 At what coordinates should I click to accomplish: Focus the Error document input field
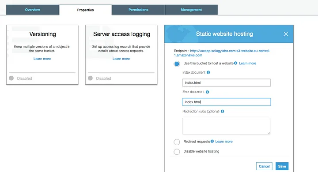(x=226, y=102)
